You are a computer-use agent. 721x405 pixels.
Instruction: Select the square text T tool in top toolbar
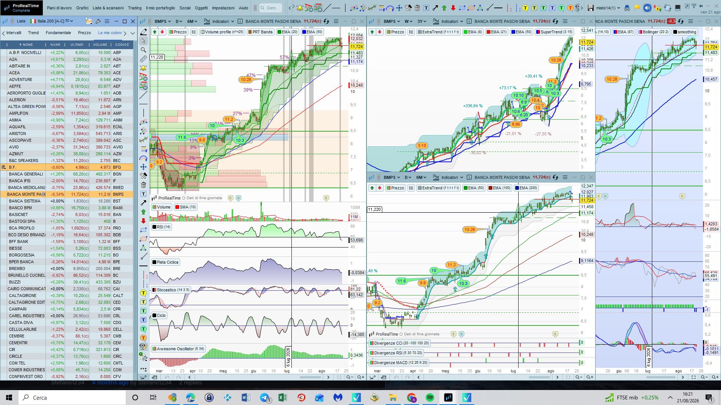point(426,8)
